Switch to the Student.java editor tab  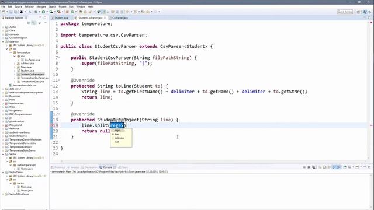[x=61, y=18]
